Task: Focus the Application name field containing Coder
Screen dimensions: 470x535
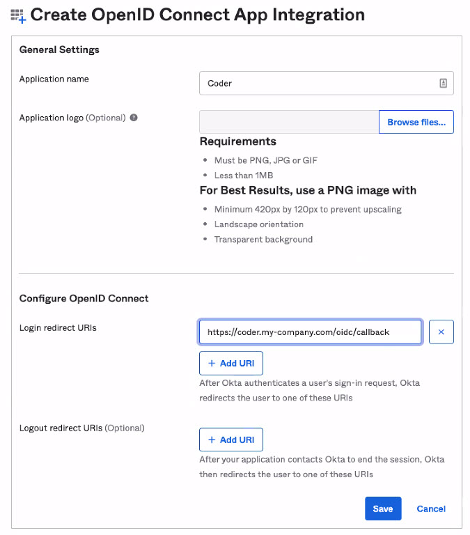Action: [327, 83]
